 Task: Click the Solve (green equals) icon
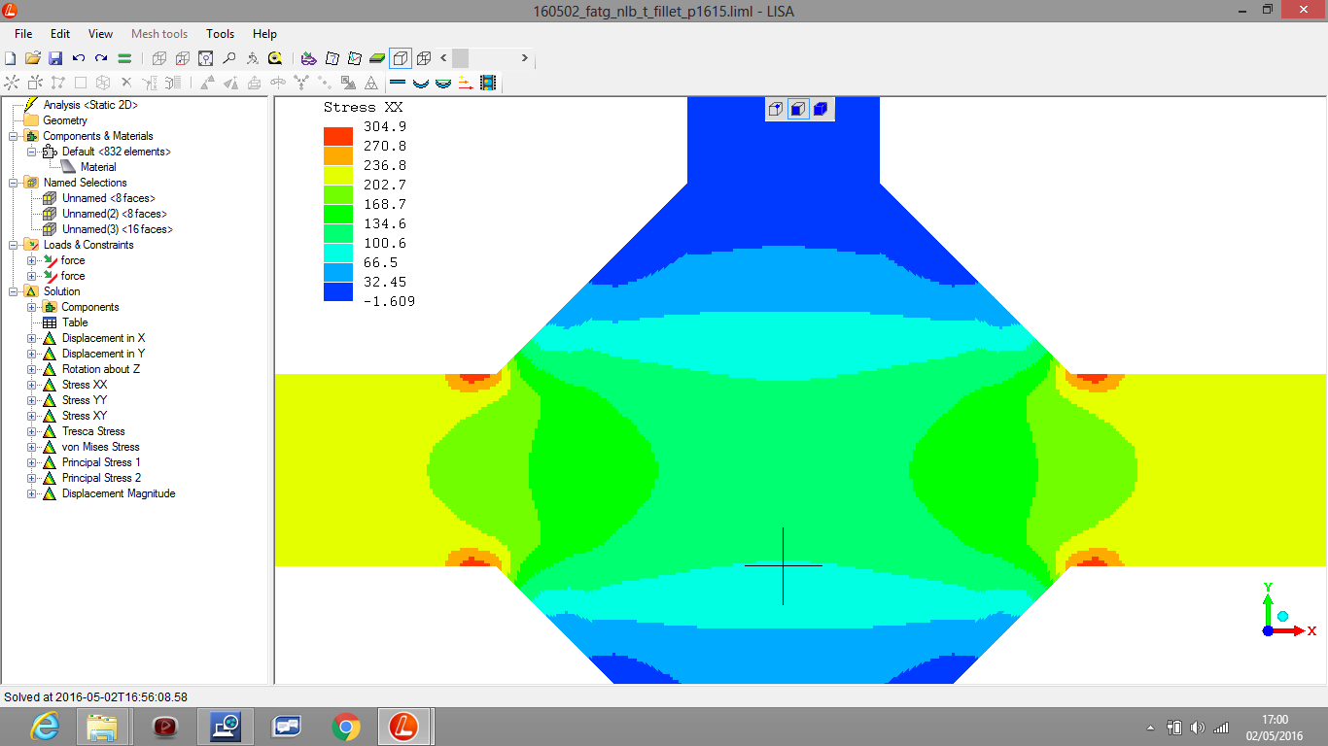pyautogui.click(x=124, y=58)
